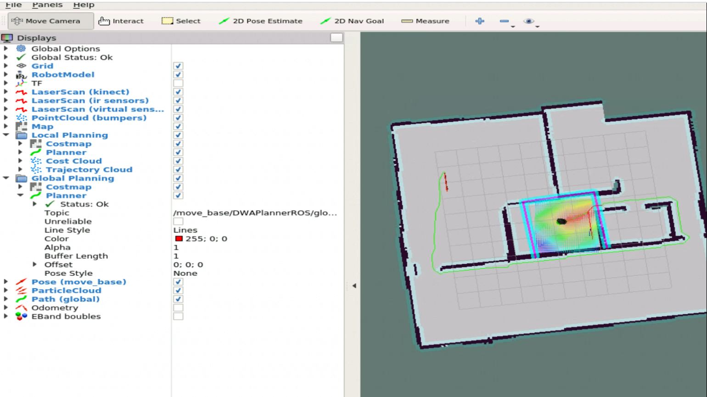Enable the EBand boubles checkbox

pyautogui.click(x=178, y=316)
